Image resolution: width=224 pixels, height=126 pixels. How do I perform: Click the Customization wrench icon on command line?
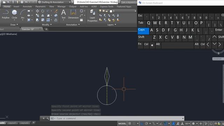point(48,118)
